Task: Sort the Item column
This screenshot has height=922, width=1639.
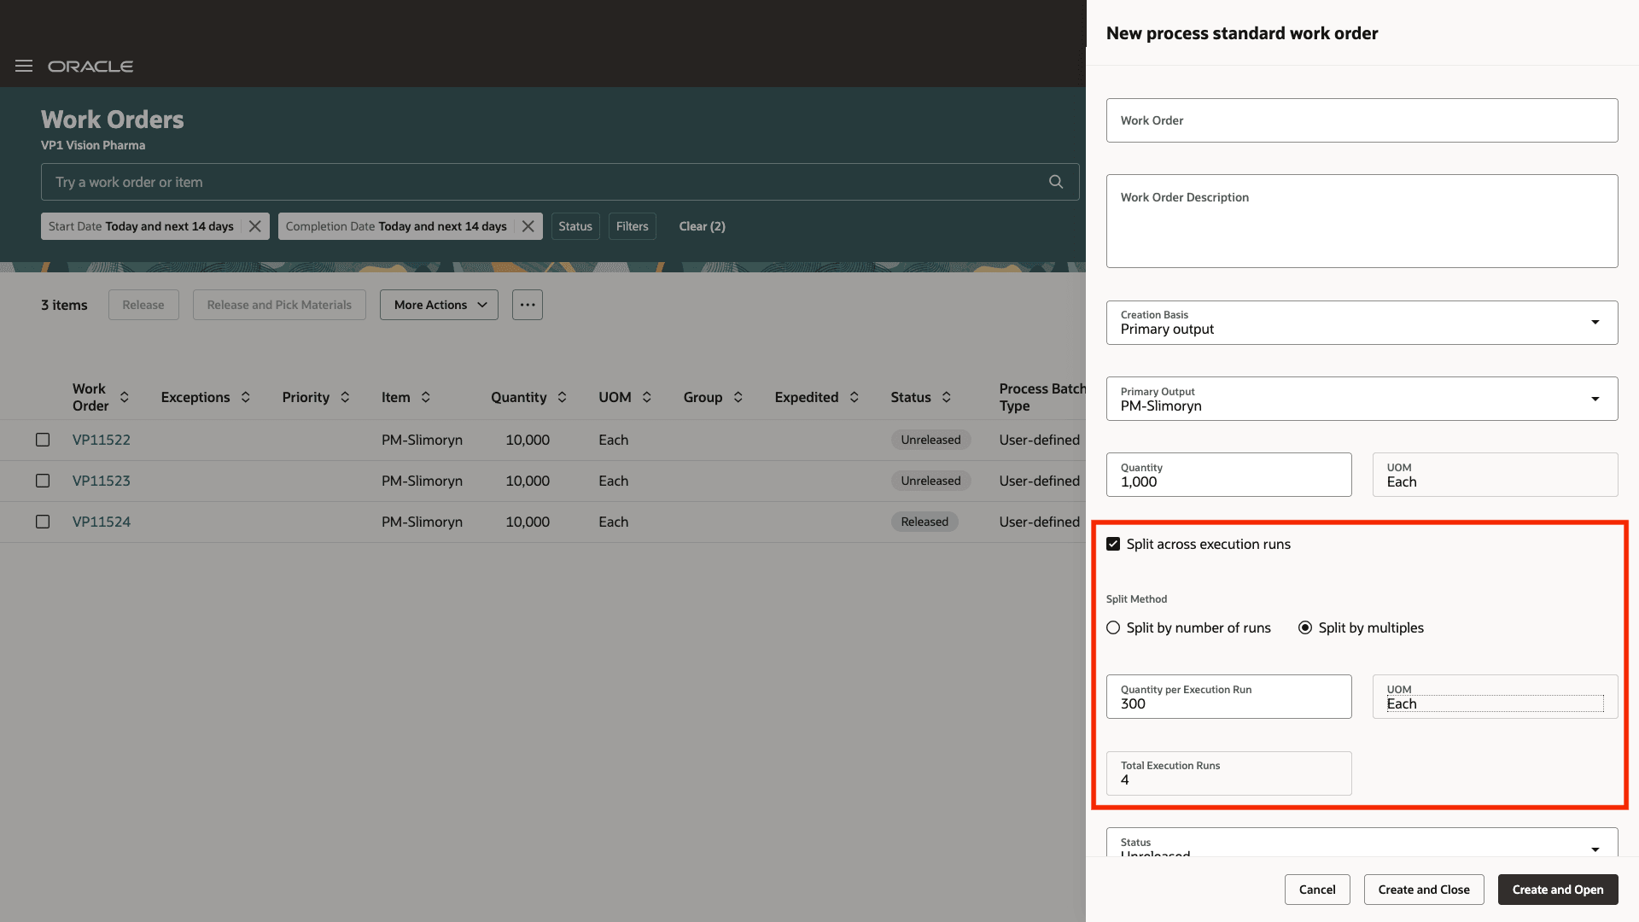Action: coord(427,397)
